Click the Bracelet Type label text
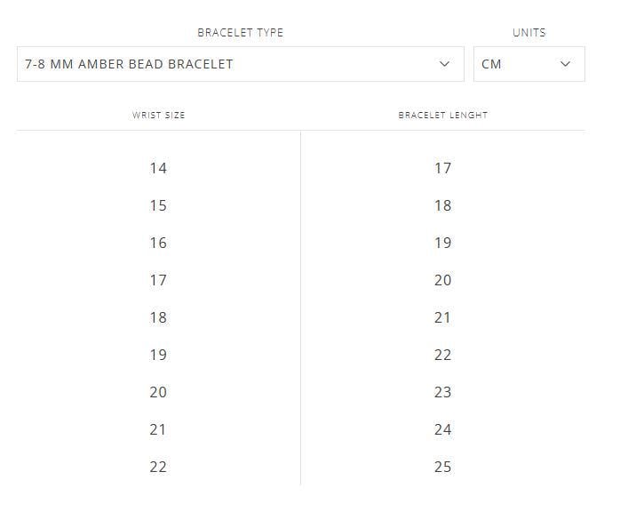This screenshot has width=628, height=528. tap(241, 33)
